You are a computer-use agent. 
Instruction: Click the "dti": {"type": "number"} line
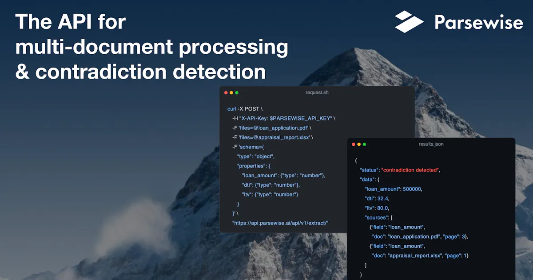(x=271, y=185)
